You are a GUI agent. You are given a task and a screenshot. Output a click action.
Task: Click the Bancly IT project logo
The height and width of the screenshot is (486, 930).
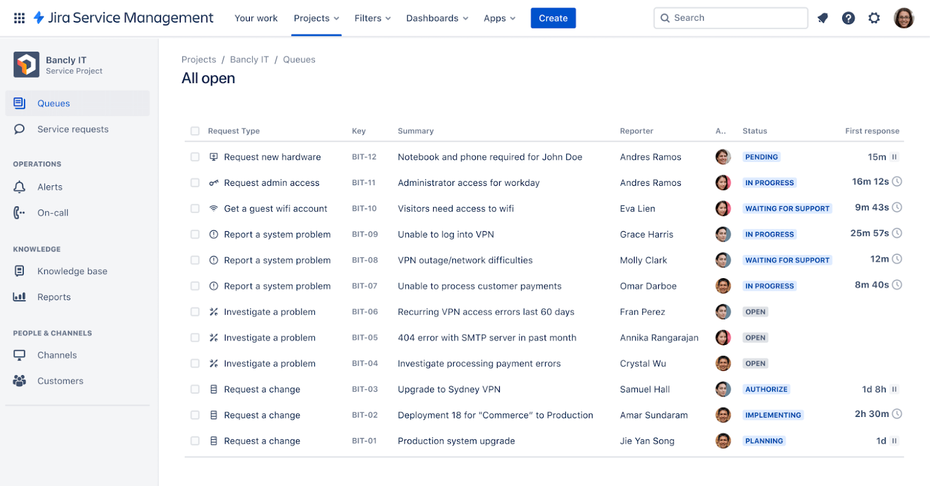[26, 64]
